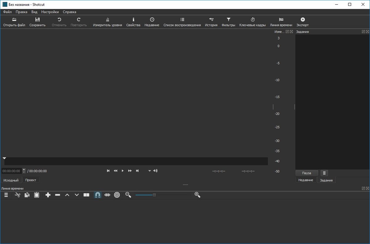The height and width of the screenshot is (244, 370).
Task: Skip to the end of the clip
Action: pos(138,171)
